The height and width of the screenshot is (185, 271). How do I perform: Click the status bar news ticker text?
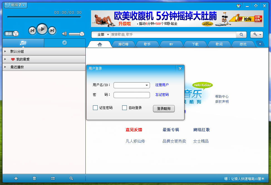pos(244,179)
